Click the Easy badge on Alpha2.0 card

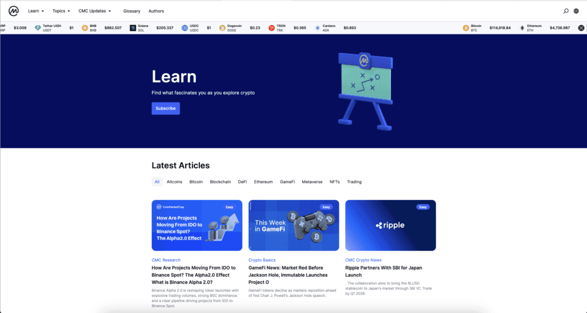click(x=229, y=207)
